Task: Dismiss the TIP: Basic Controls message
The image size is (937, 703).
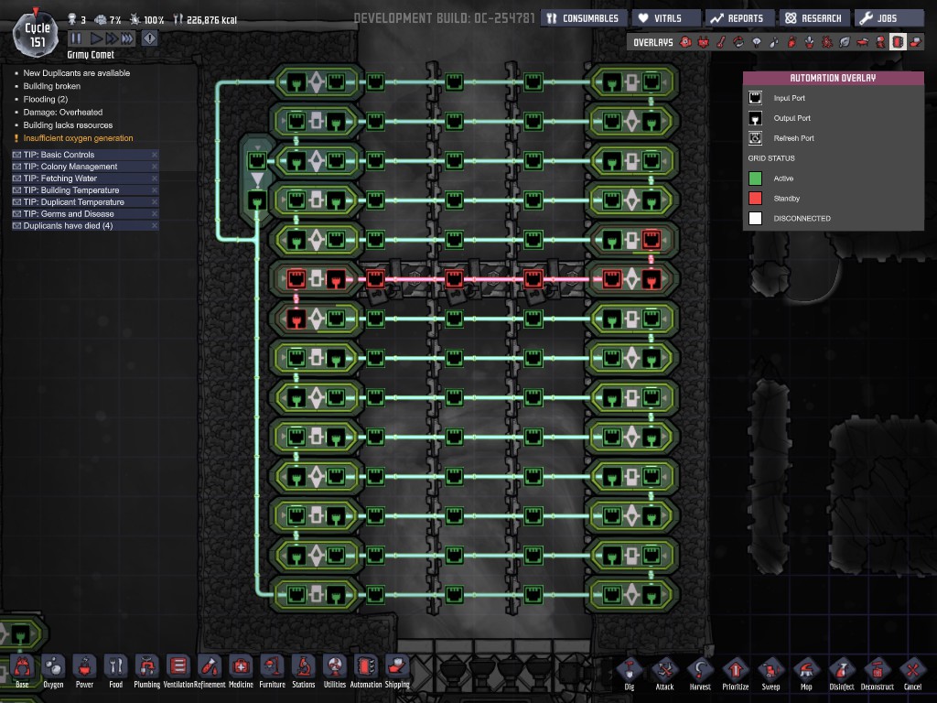Action: (x=154, y=155)
